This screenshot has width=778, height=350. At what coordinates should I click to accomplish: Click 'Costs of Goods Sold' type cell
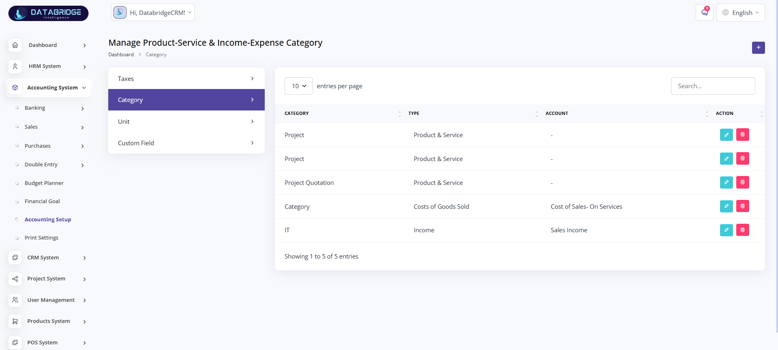tap(441, 207)
